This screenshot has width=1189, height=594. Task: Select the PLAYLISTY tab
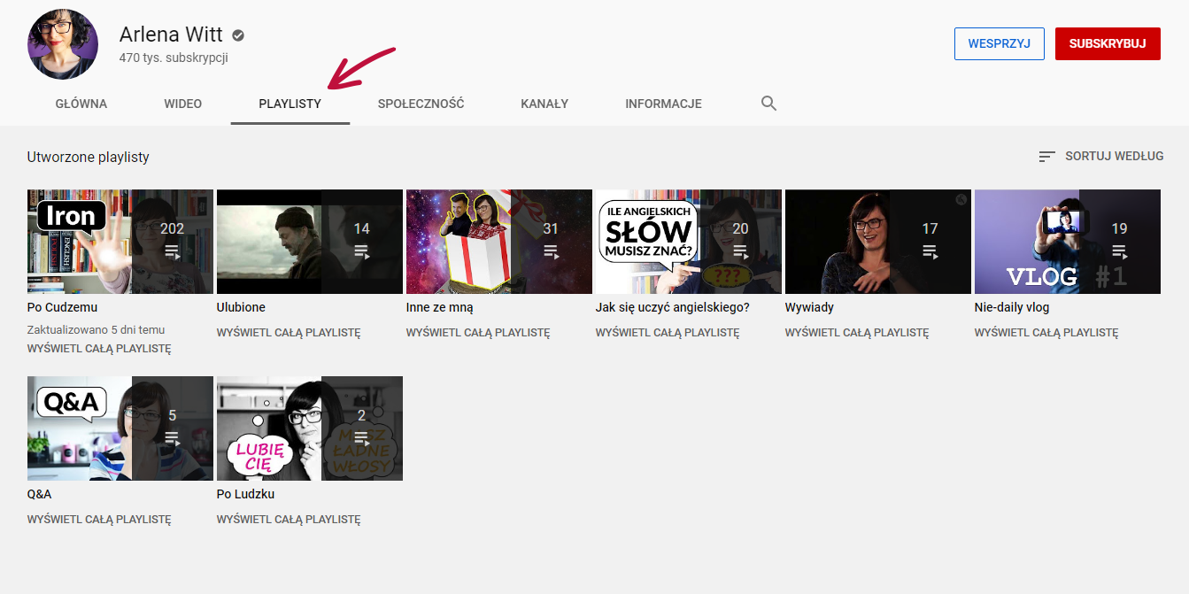[290, 104]
